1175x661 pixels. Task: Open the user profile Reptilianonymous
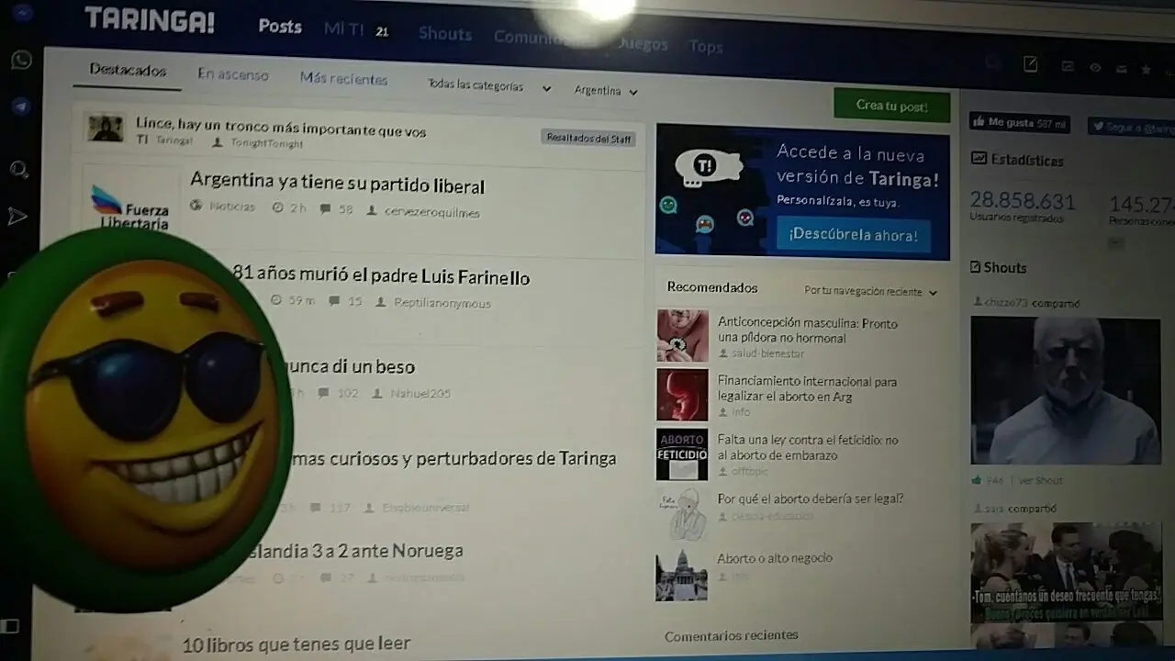tap(442, 302)
